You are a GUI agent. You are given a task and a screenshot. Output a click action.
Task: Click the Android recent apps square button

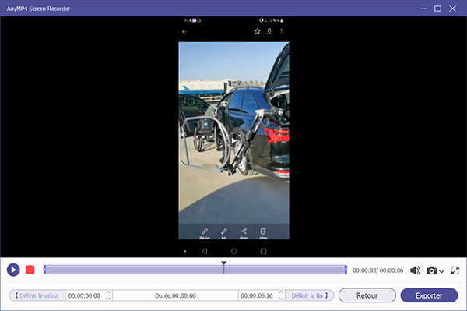pos(263,251)
